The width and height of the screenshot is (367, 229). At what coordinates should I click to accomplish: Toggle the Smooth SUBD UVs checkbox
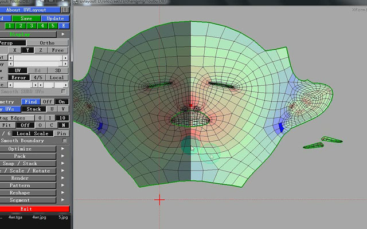(x=63, y=91)
